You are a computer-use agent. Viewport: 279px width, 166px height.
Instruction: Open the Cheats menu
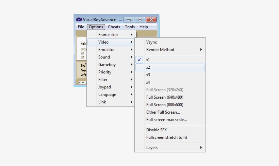tap(114, 27)
